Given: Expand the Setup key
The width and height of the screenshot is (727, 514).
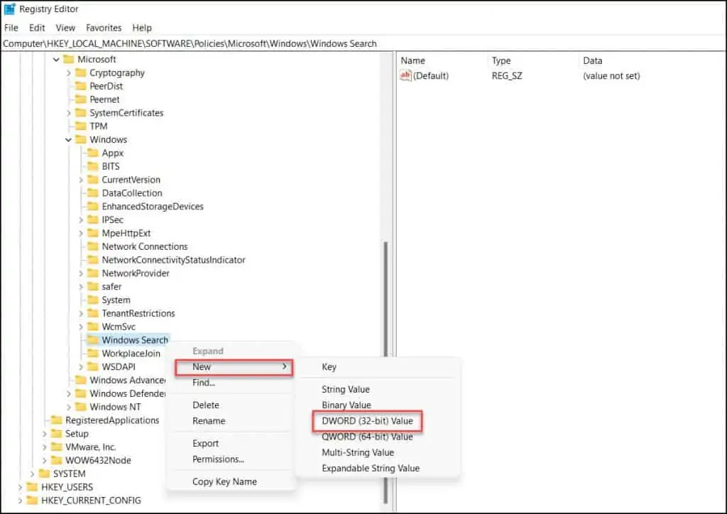Looking at the screenshot, I should click(45, 434).
